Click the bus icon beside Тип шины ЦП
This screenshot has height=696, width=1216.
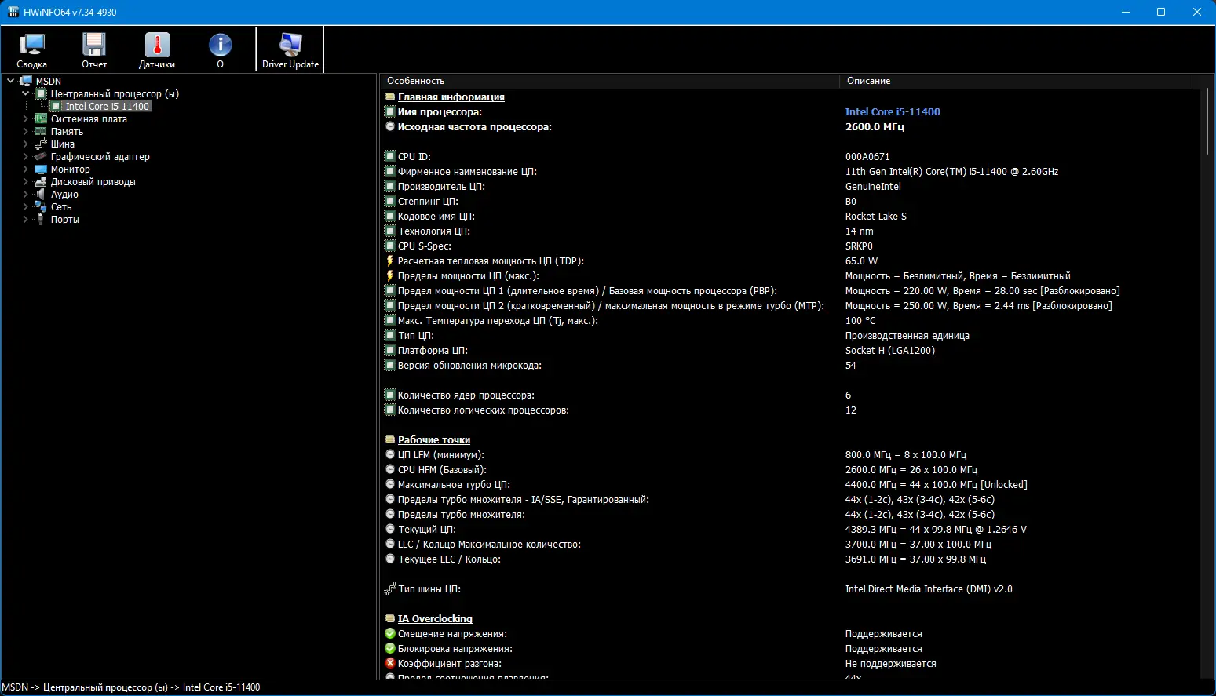390,589
